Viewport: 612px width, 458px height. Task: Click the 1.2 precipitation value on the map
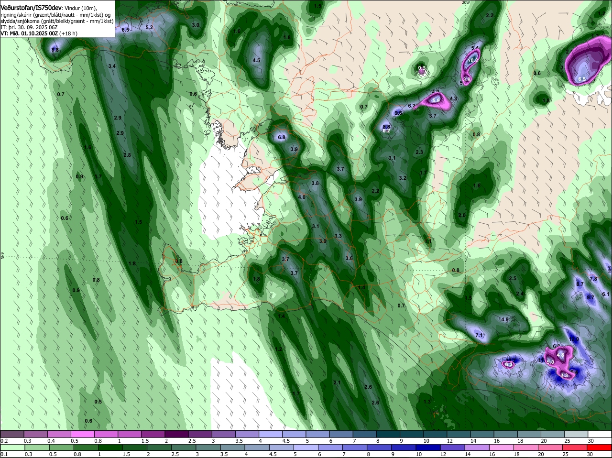pyautogui.click(x=279, y=349)
